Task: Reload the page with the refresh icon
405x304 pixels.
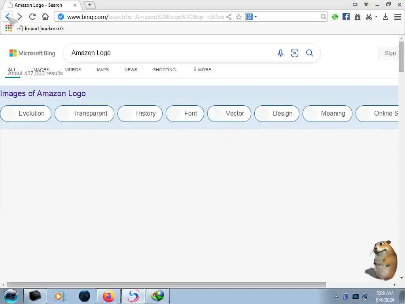Action: pos(32,17)
